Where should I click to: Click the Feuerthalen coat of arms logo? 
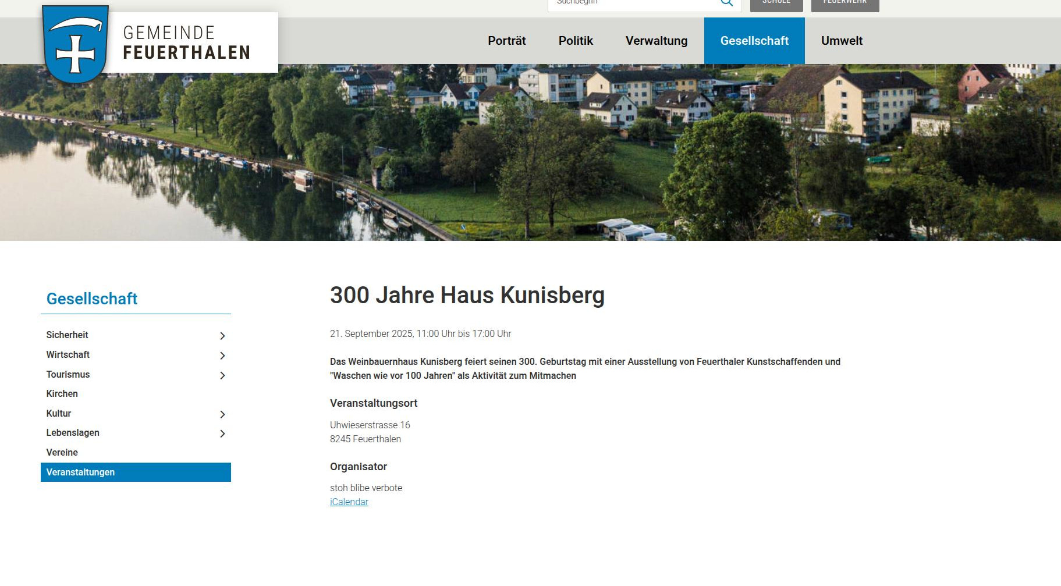pos(76,44)
